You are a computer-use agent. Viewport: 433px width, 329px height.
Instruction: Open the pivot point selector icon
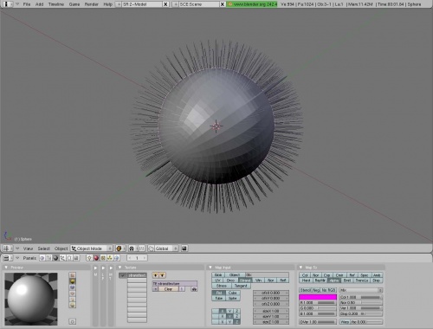(x=133, y=248)
